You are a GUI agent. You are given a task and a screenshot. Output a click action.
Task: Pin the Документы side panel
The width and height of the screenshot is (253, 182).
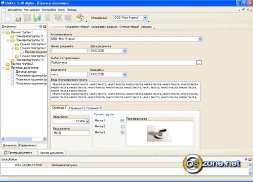click(40, 26)
